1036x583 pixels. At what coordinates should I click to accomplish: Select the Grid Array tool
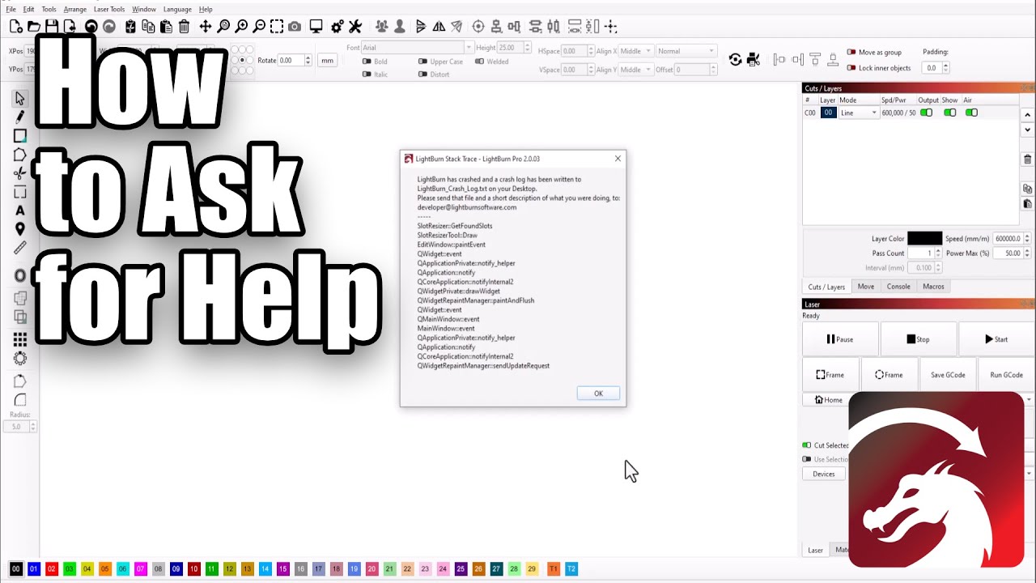(x=20, y=339)
